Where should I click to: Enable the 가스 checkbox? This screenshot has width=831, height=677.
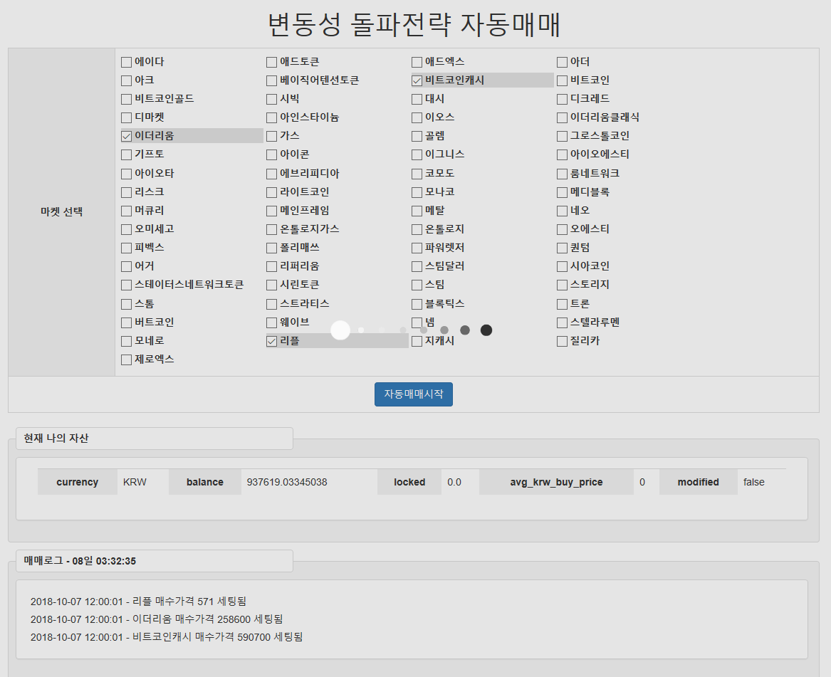[x=271, y=136]
